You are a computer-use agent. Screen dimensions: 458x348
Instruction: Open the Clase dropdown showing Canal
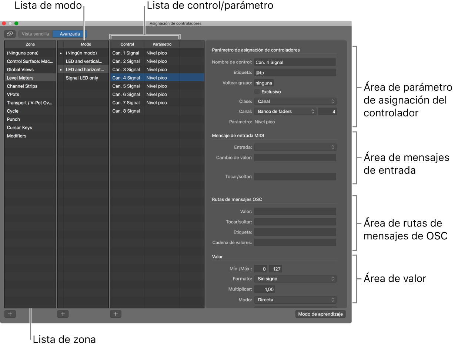295,101
